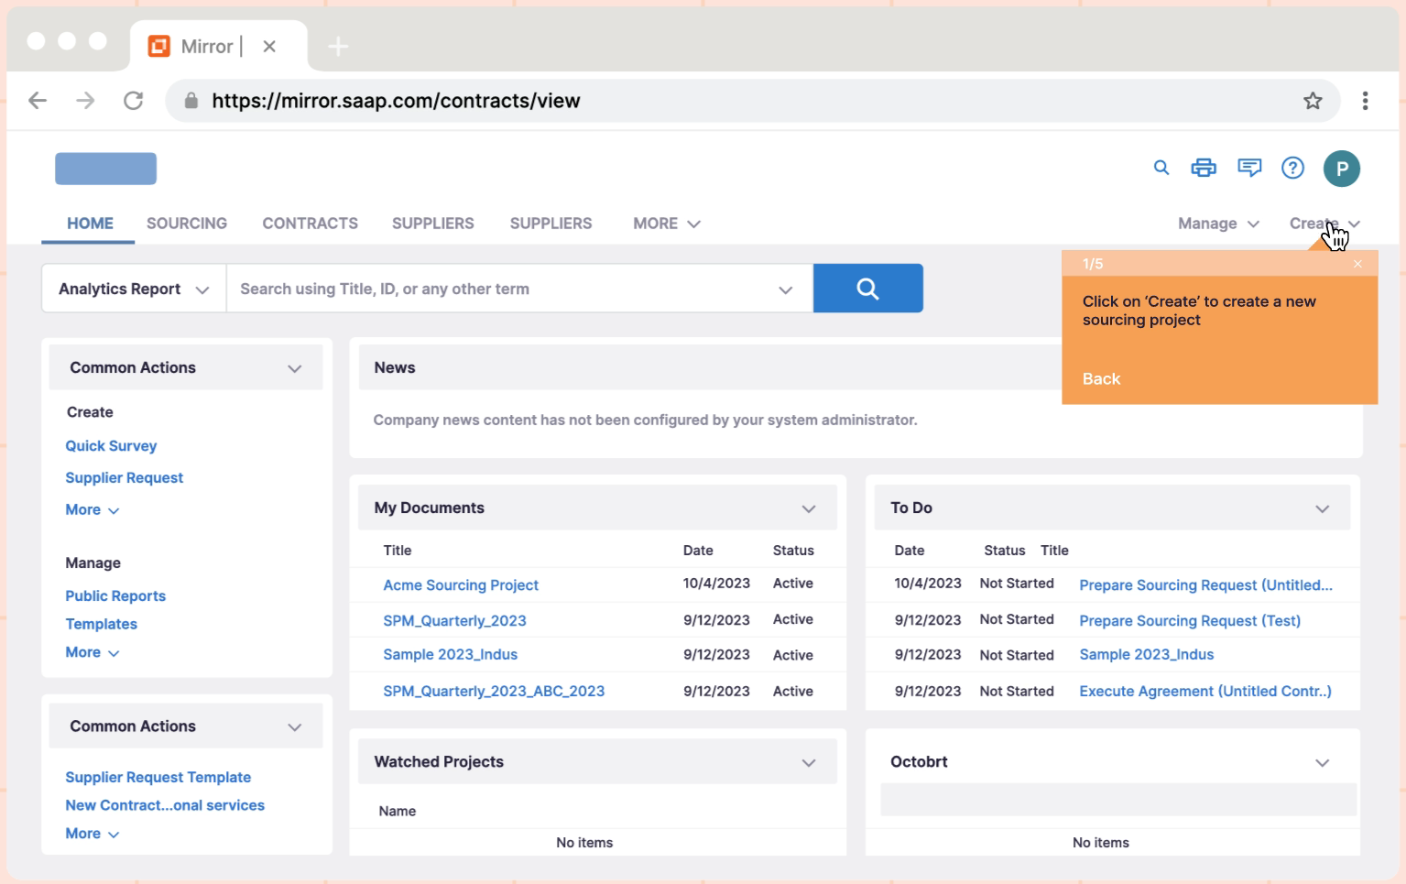The image size is (1406, 884).
Task: Click the print icon in header
Action: tap(1204, 168)
